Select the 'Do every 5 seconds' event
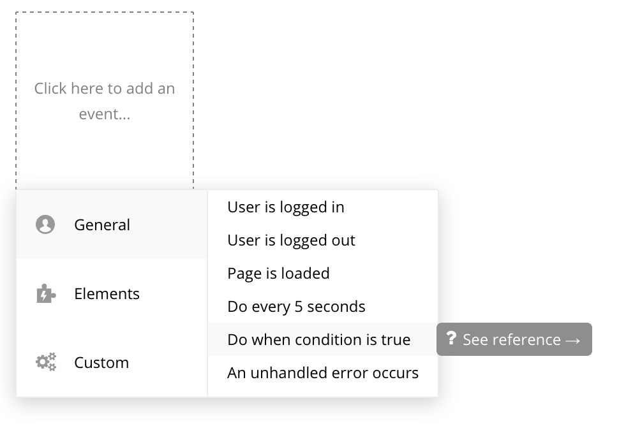 [x=296, y=307]
